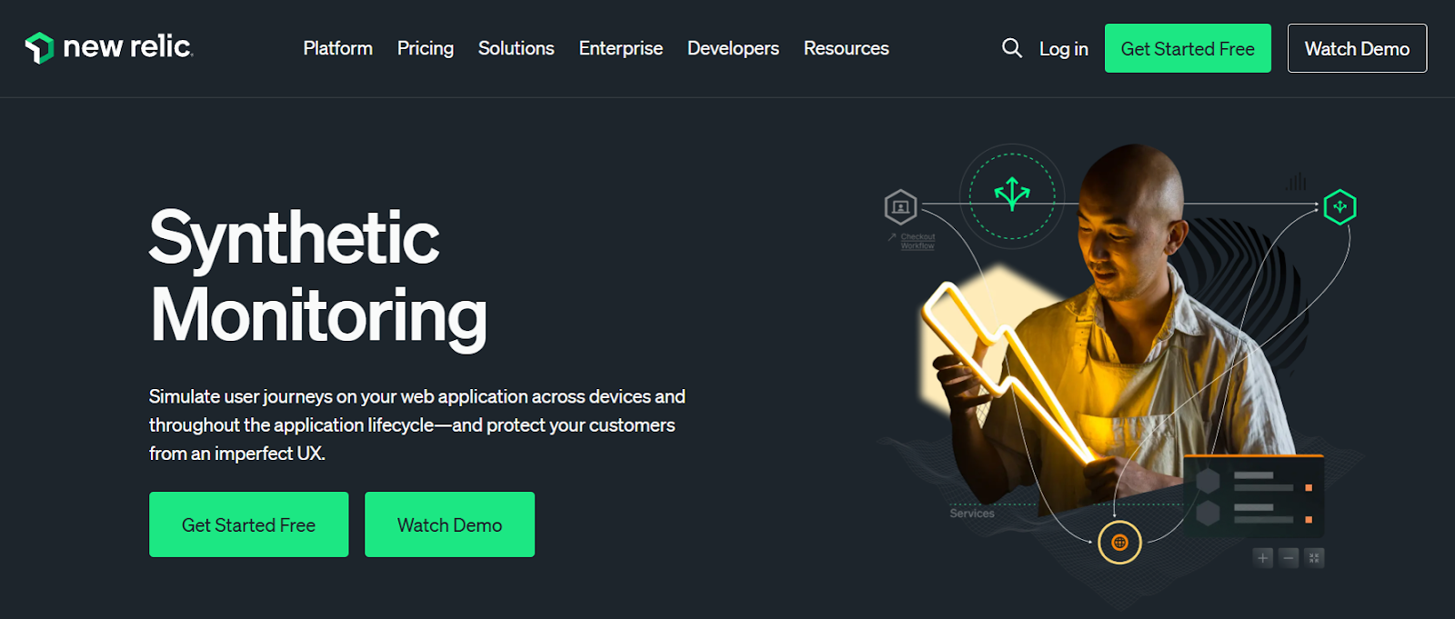The height and width of the screenshot is (619, 1455).
Task: Click Get Started Free in the header
Action: [1187, 49]
